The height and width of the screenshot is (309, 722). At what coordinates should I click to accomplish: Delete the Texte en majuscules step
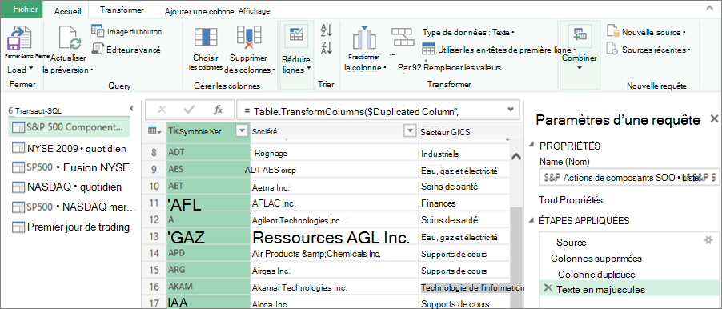(x=548, y=288)
